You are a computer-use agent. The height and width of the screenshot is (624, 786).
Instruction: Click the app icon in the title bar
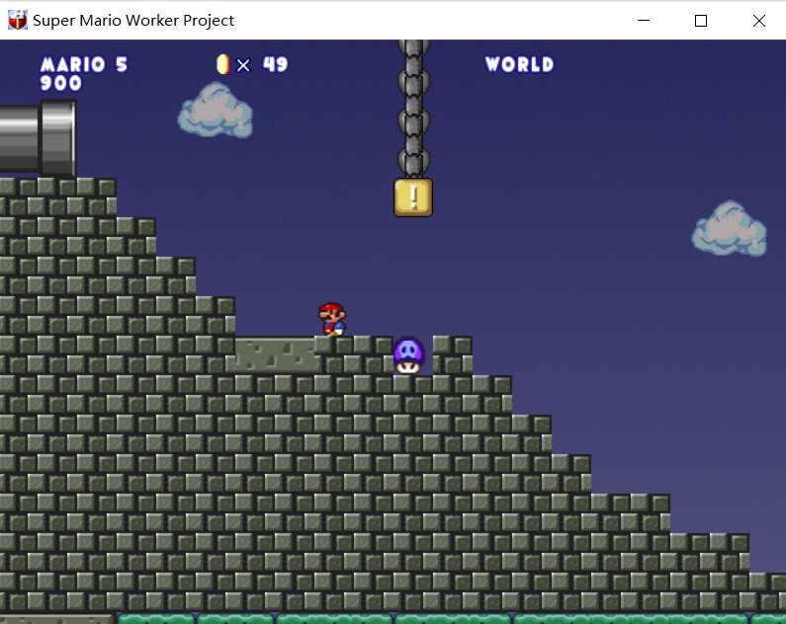click(x=18, y=20)
